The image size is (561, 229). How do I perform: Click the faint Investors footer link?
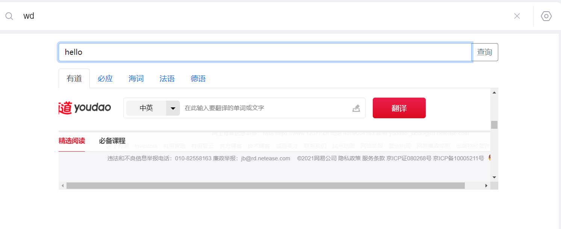click(x=146, y=146)
